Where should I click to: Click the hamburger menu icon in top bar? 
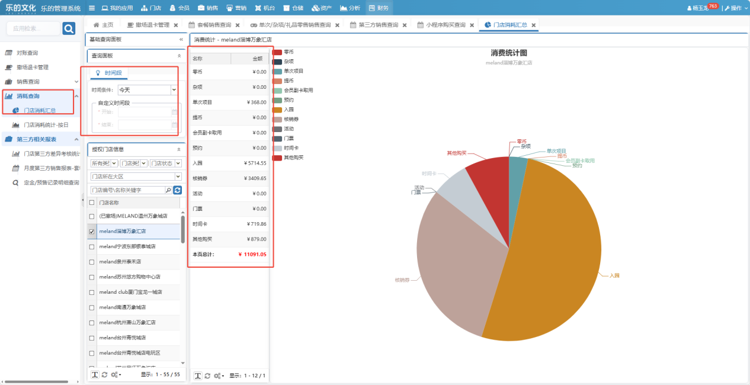pyautogui.click(x=91, y=8)
